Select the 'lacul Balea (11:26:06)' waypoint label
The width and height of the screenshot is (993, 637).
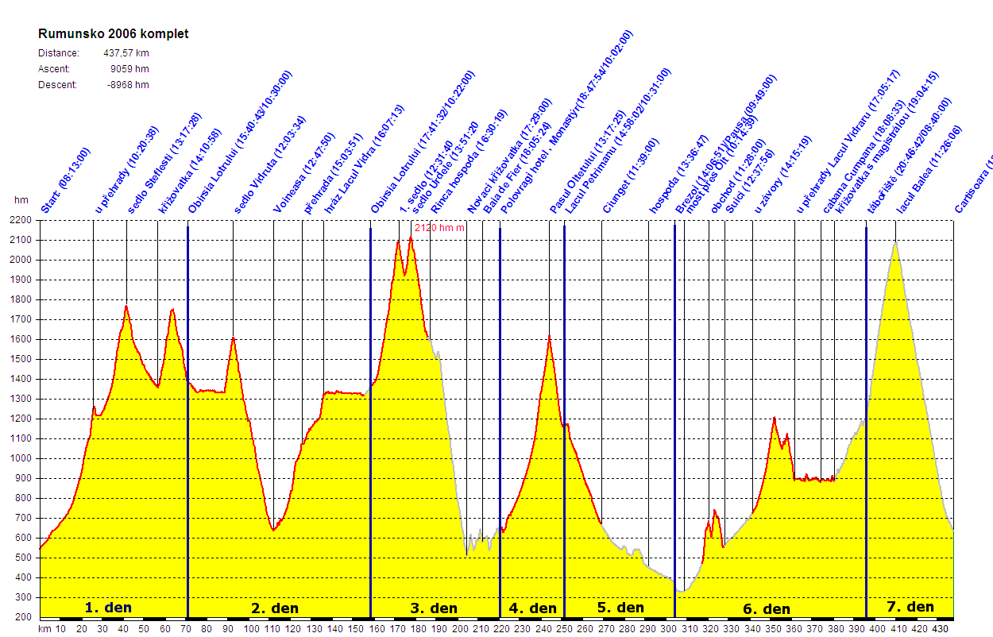929,170
